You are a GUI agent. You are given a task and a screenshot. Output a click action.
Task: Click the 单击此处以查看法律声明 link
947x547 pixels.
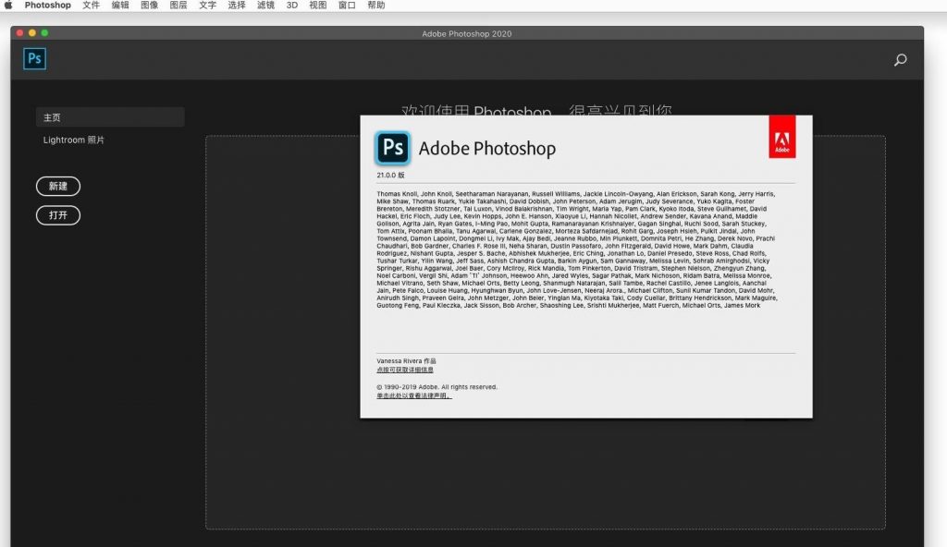(413, 396)
